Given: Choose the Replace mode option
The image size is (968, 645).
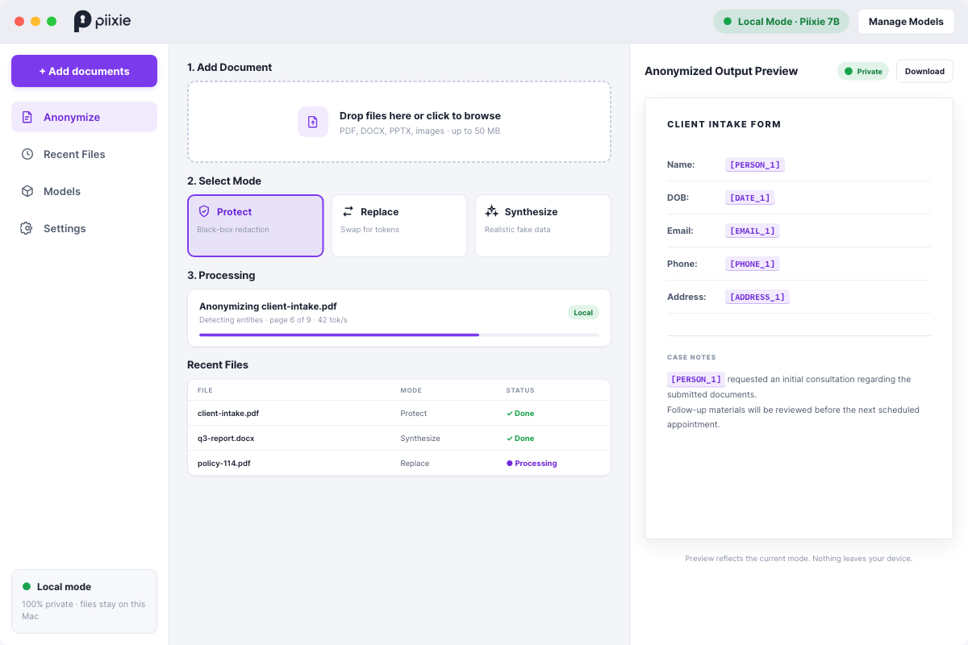Looking at the screenshot, I should 399,226.
